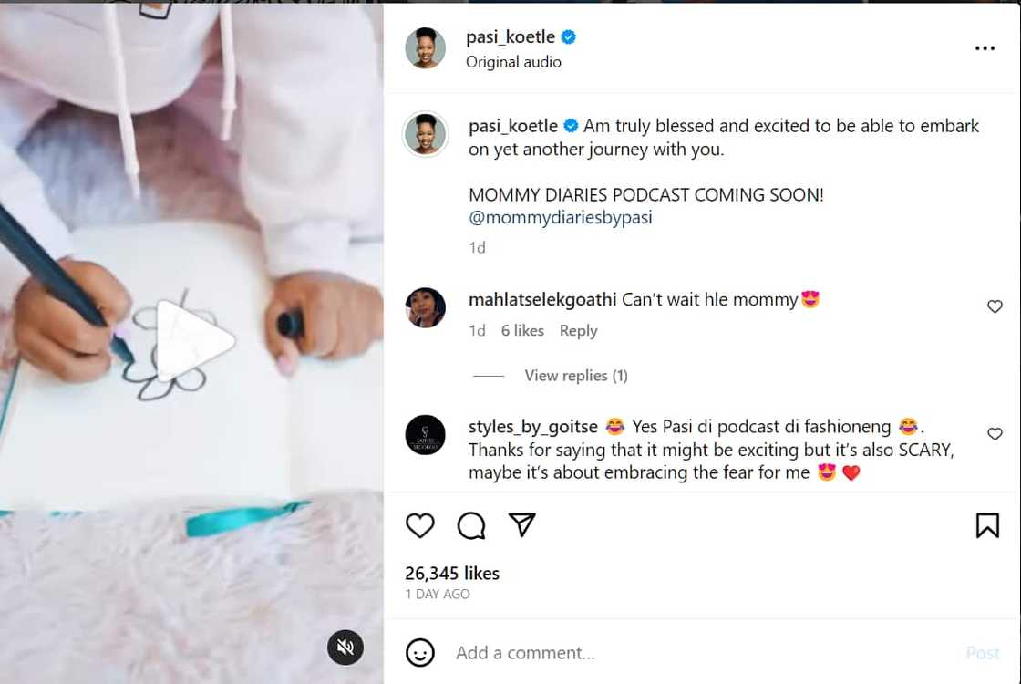Toggle like on mahlatselekgoathi's comment heart
Image resolution: width=1021 pixels, height=684 pixels.
(x=995, y=306)
